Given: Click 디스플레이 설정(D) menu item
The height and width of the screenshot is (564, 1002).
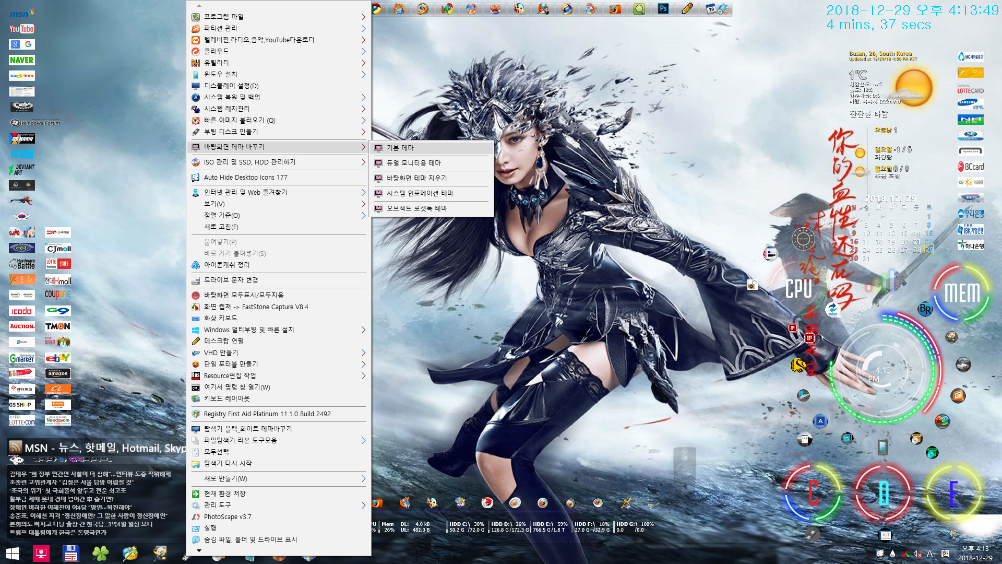Looking at the screenshot, I should click(x=279, y=86).
